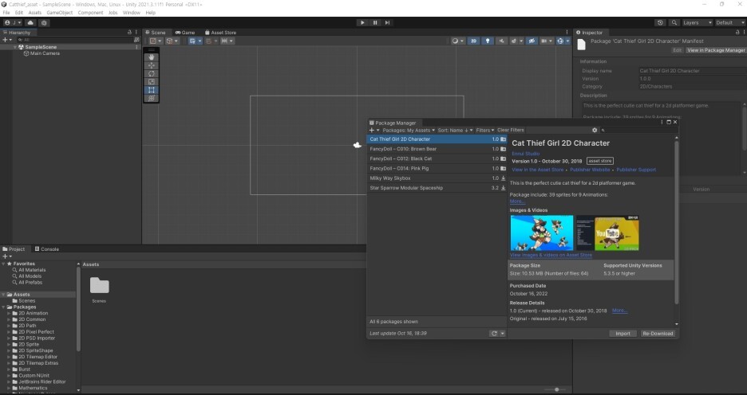Expand the 2D Animation package folder
The height and width of the screenshot is (395, 747).
pyautogui.click(x=9, y=313)
